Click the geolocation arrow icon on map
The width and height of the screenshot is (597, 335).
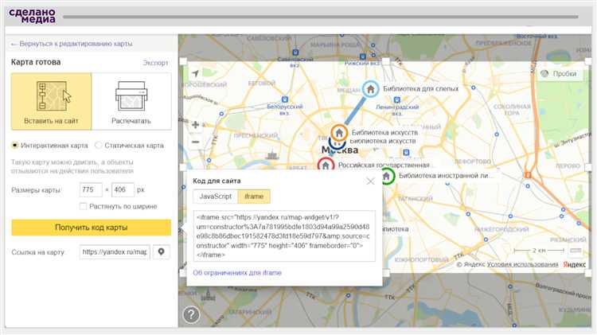pyautogui.click(x=196, y=73)
